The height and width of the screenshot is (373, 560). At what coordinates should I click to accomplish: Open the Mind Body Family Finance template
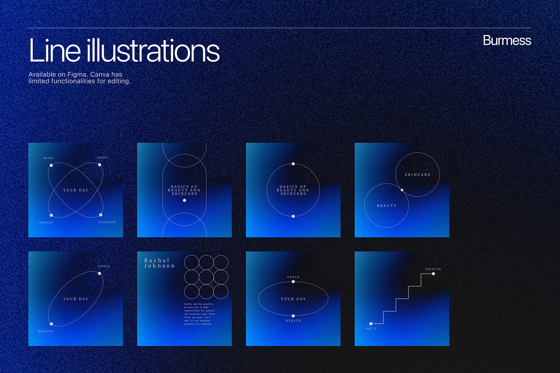coord(76,190)
